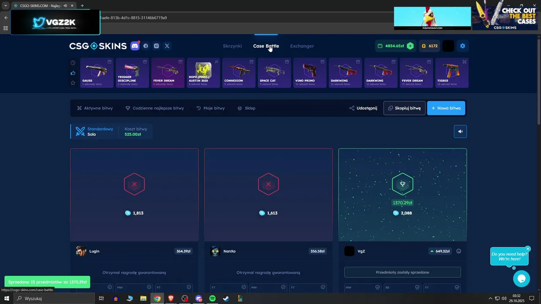Open the live chat support bubble
The image size is (541, 304).
(521, 279)
